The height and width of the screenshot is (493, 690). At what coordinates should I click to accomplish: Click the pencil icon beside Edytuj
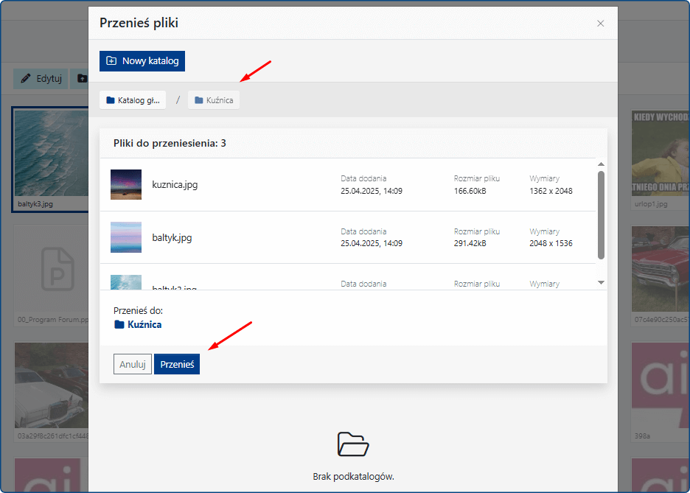[x=27, y=79]
